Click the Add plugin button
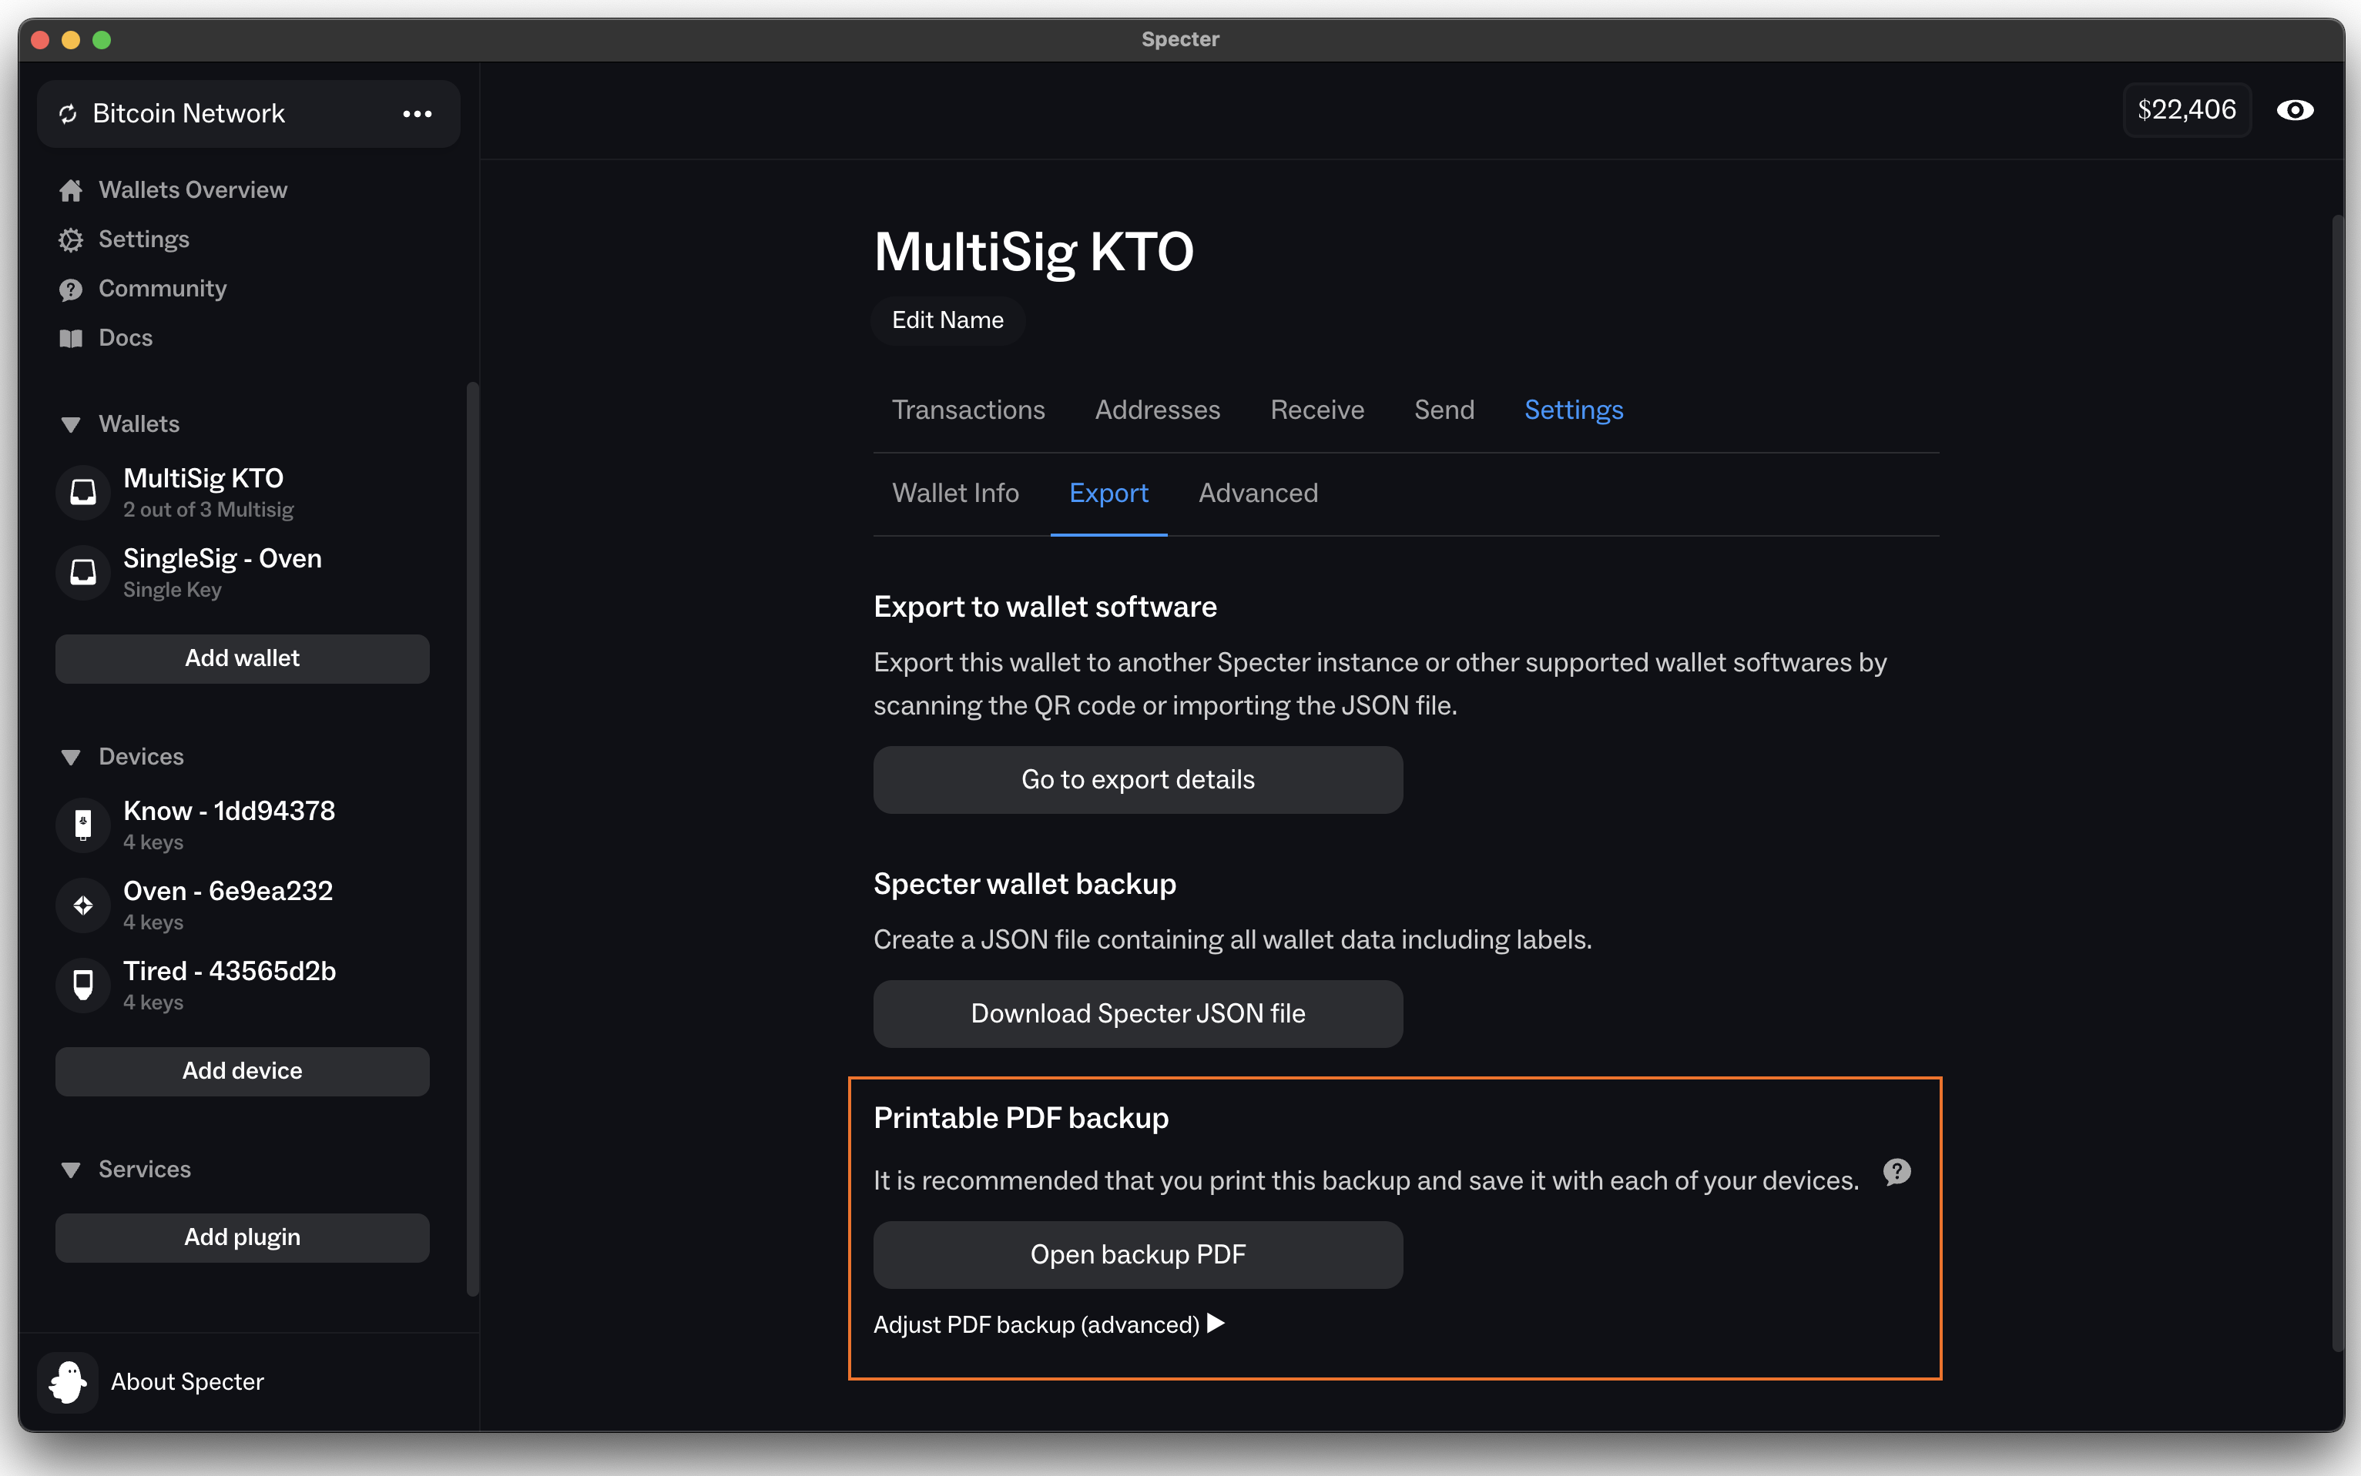The height and width of the screenshot is (1476, 2361). click(x=242, y=1238)
